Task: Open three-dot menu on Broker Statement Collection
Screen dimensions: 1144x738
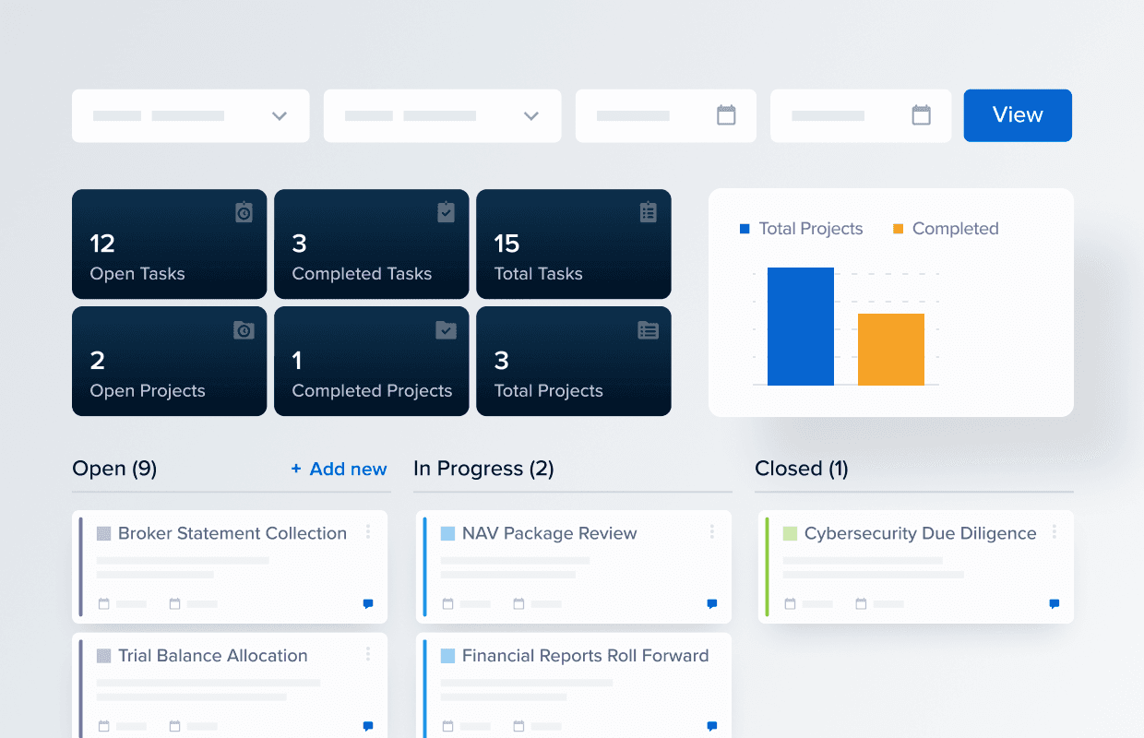Action: pyautogui.click(x=368, y=532)
